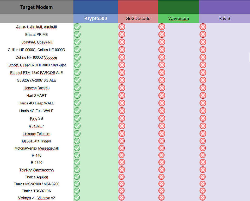Select the Go2Decode column header
Screen dimensions: 250x201
click(x=138, y=18)
